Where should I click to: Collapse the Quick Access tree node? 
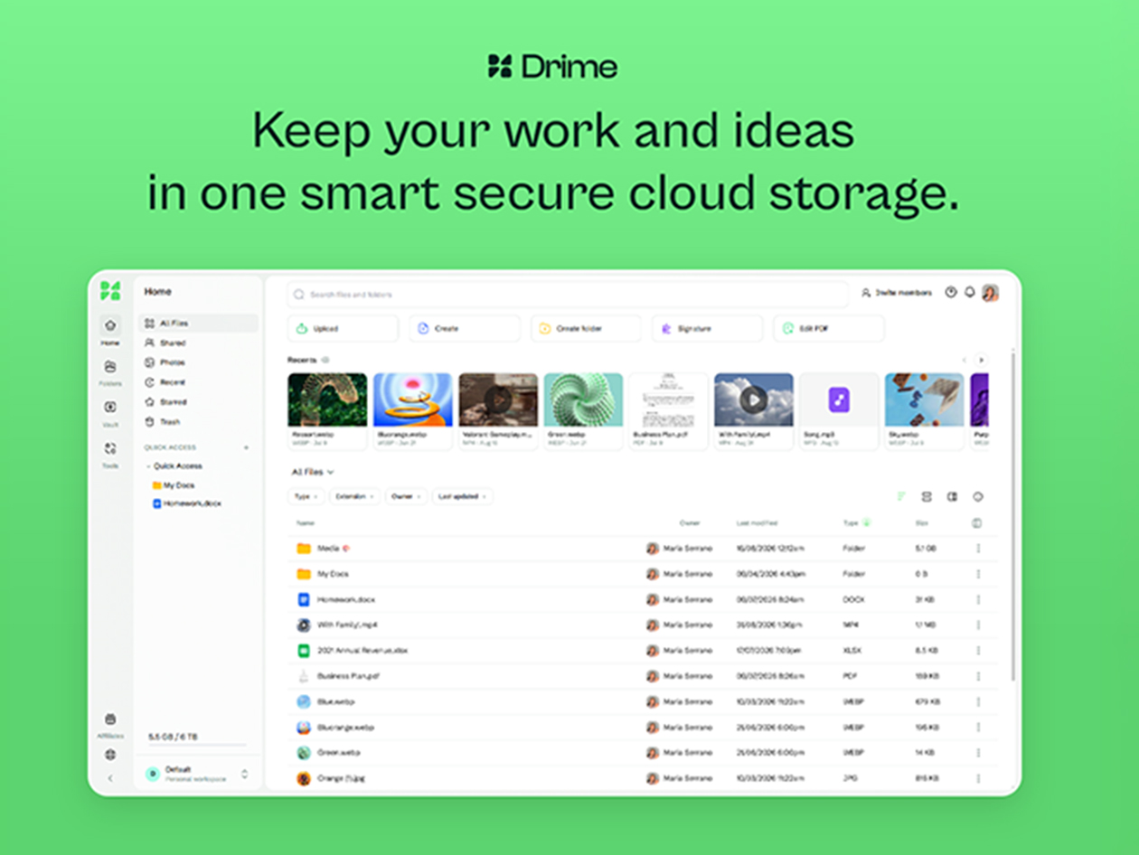(148, 466)
